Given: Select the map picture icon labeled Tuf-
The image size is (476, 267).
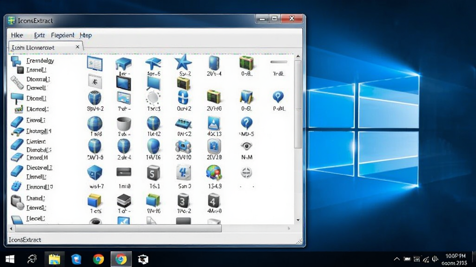Looking at the screenshot, I should pos(124,98).
